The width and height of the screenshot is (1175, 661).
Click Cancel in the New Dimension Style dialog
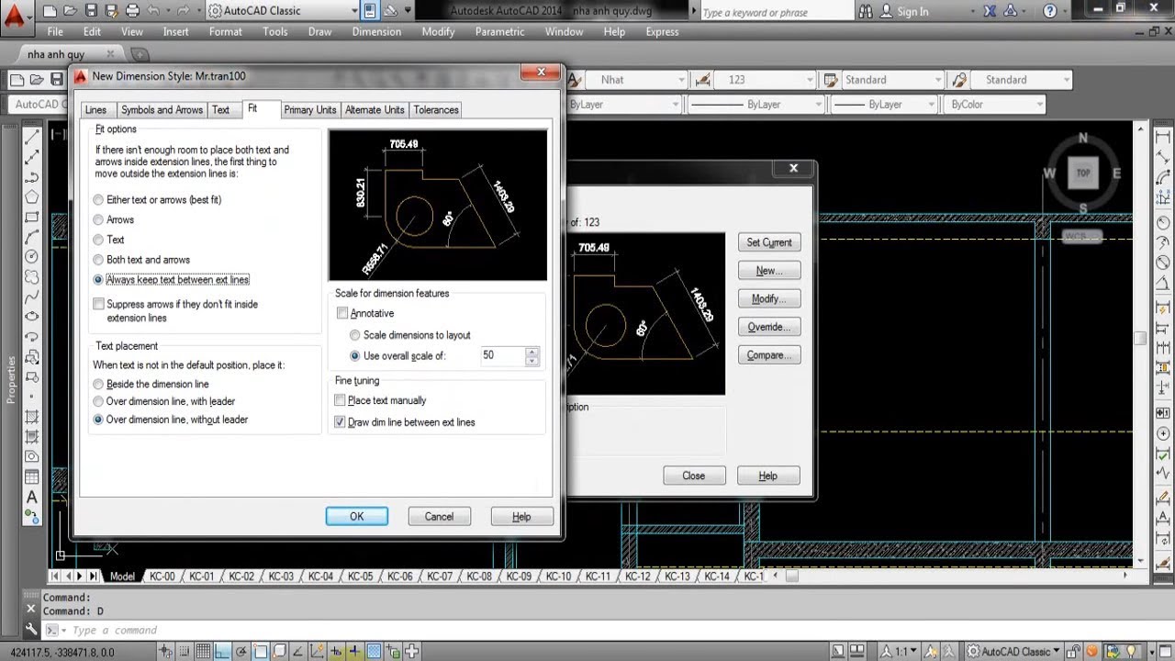click(x=439, y=517)
